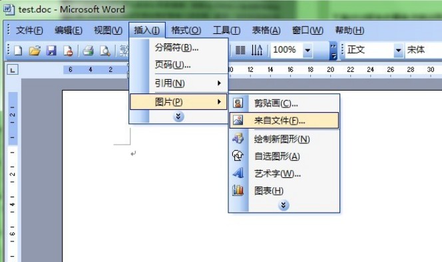
Task: Open the 窗口(W) menu
Action: pos(308,30)
